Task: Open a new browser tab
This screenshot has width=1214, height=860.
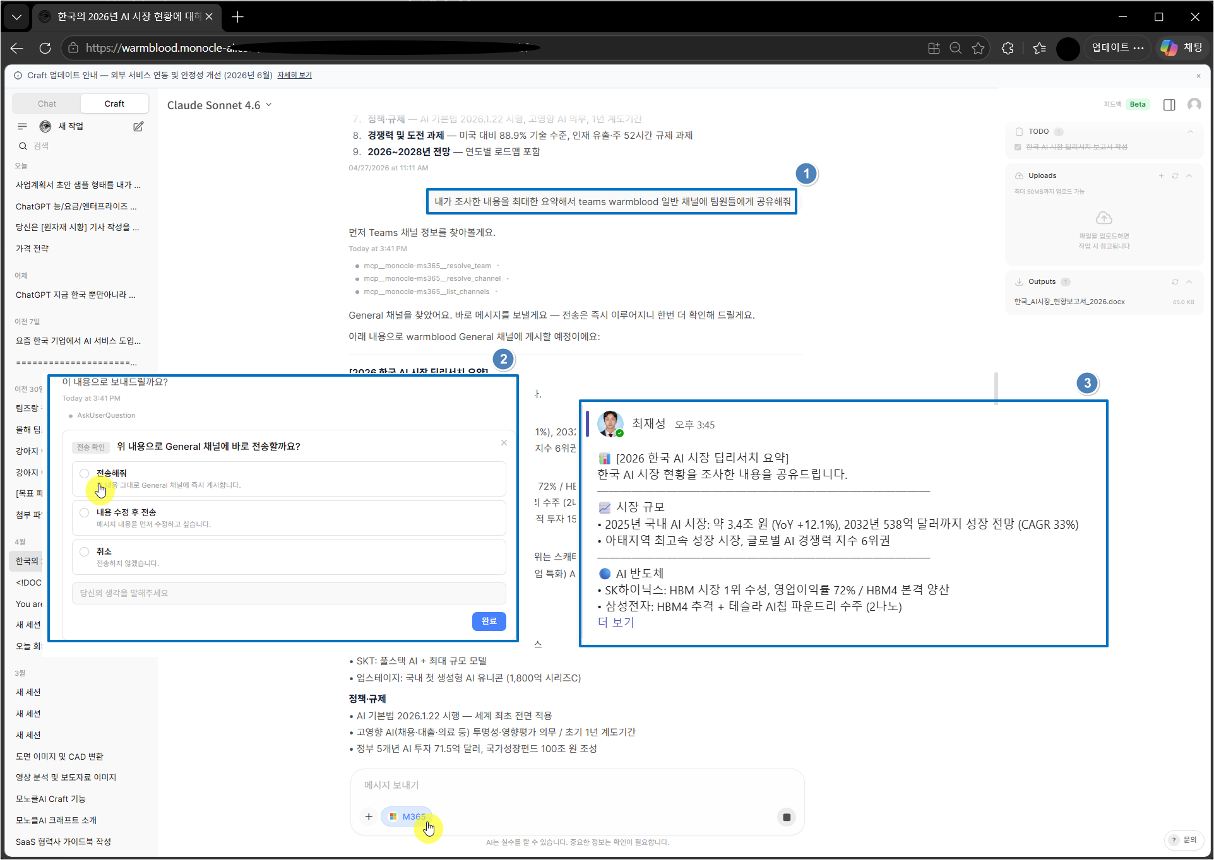Action: (x=237, y=17)
